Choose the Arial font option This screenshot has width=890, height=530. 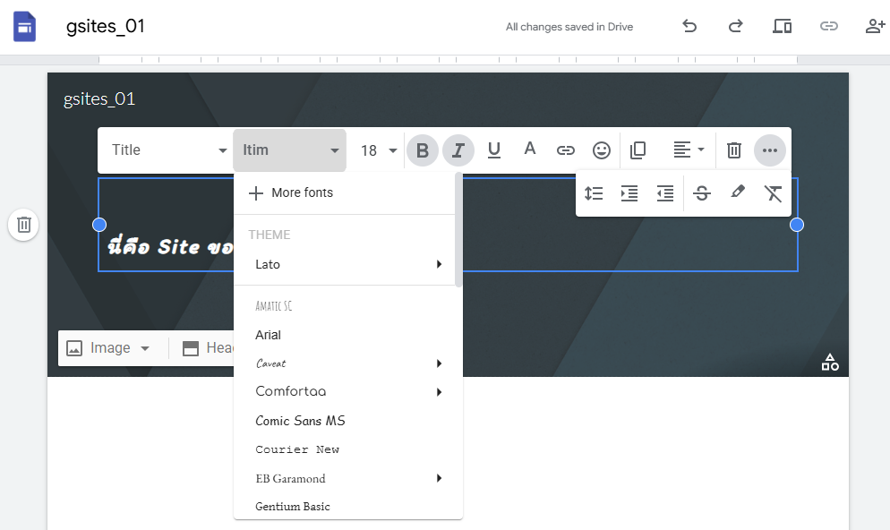tap(269, 335)
